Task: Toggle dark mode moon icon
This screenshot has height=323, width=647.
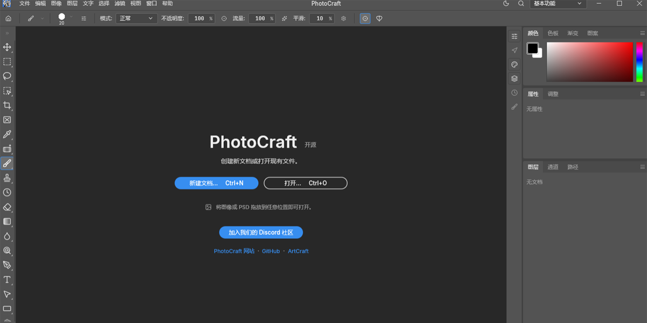Action: coord(506,3)
